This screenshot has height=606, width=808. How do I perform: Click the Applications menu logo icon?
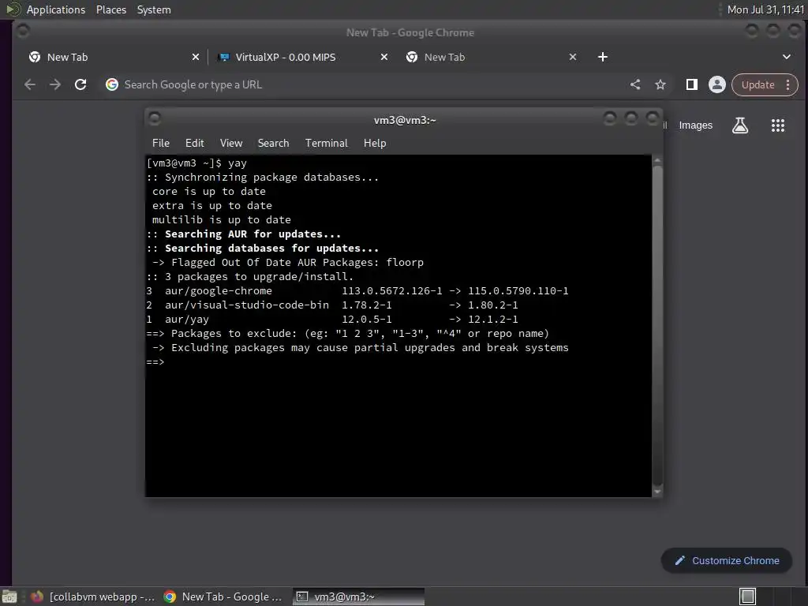click(13, 9)
